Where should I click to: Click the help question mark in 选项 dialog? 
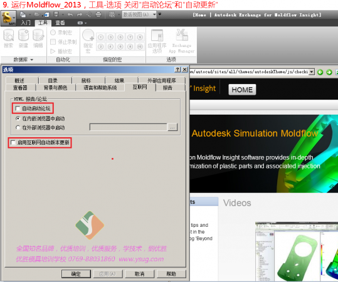point(177,70)
